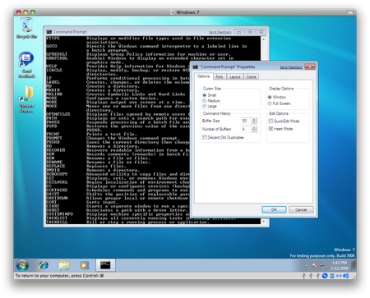
Task: Confirm the properties with OK
Action: pyautogui.click(x=274, y=209)
